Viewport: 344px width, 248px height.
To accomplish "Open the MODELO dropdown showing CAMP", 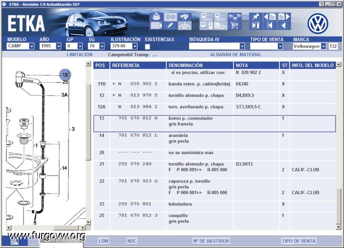I will tap(32, 46).
